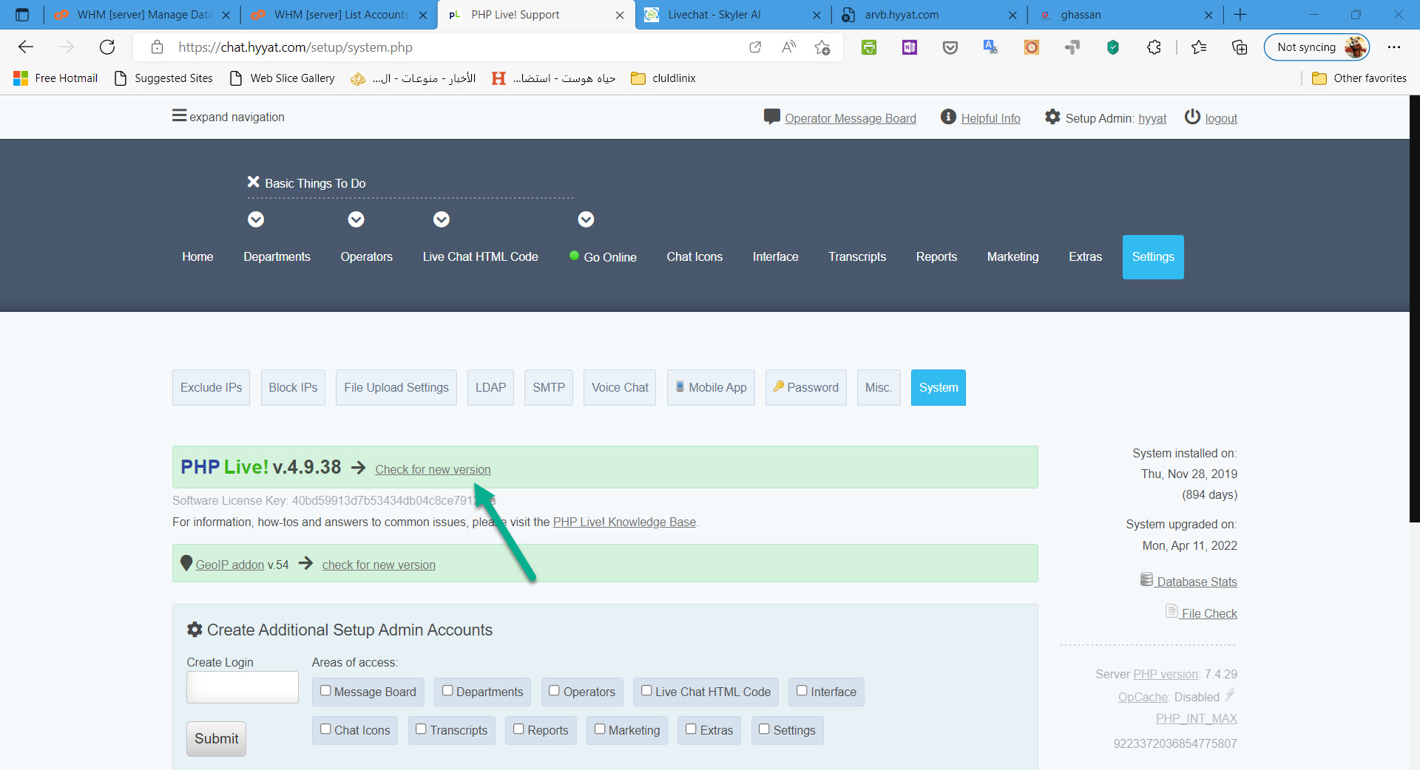Expand the chevron above Operators
1420x770 pixels.
pyautogui.click(x=356, y=219)
